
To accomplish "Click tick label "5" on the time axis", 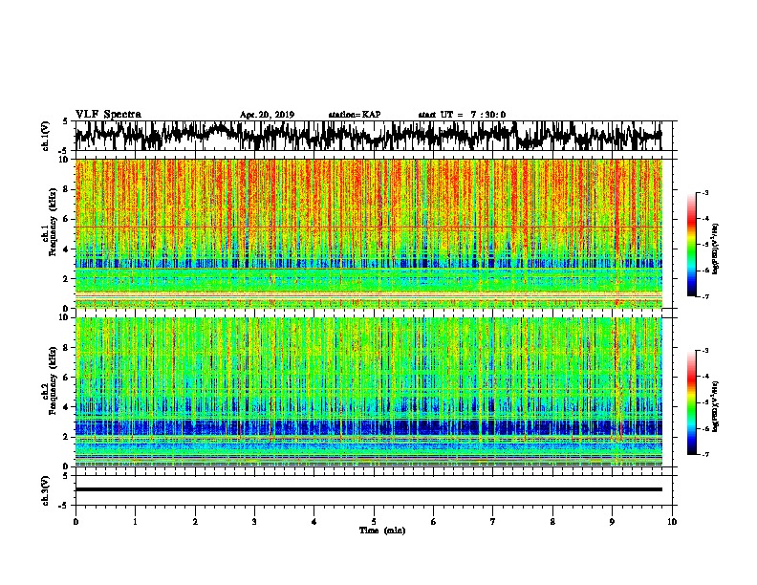I will 374,522.
